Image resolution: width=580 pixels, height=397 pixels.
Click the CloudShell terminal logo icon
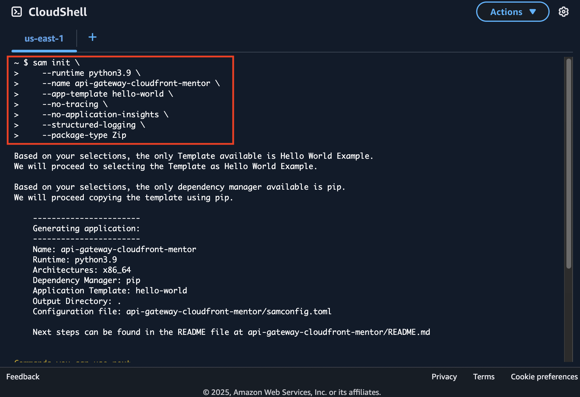coord(17,12)
